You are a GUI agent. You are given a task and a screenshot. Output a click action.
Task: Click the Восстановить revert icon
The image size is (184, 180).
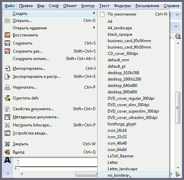[7, 35]
